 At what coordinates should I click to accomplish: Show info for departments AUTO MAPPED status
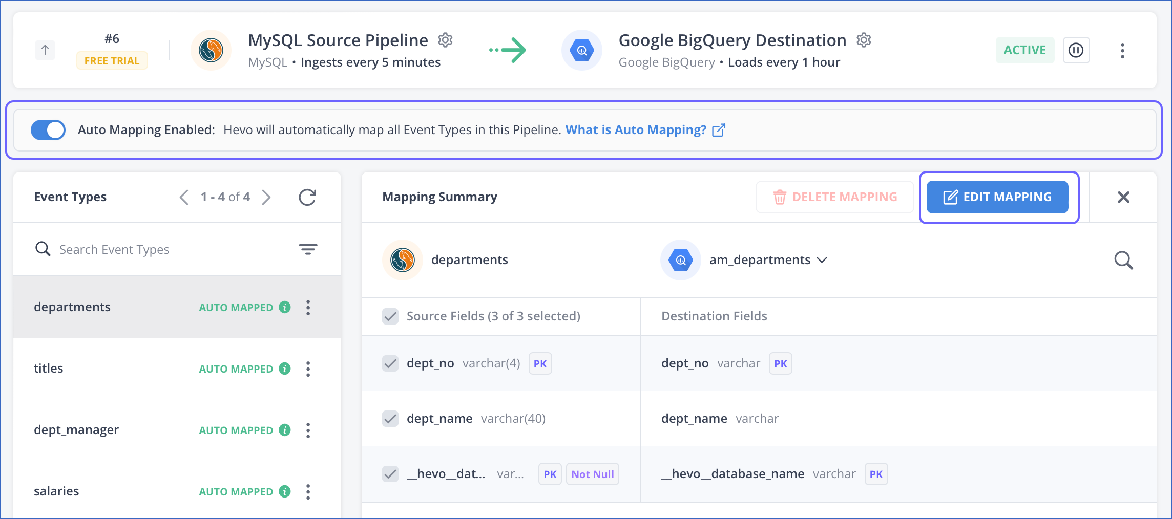285,307
